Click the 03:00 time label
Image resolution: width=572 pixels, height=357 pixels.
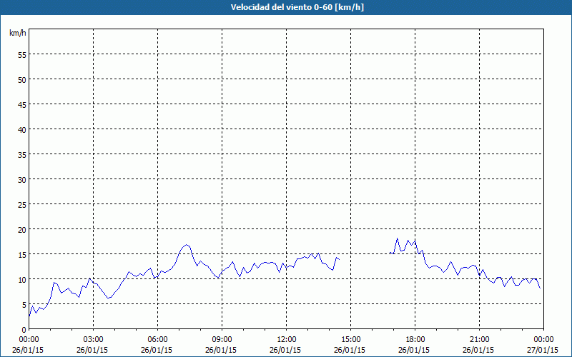[93, 338]
